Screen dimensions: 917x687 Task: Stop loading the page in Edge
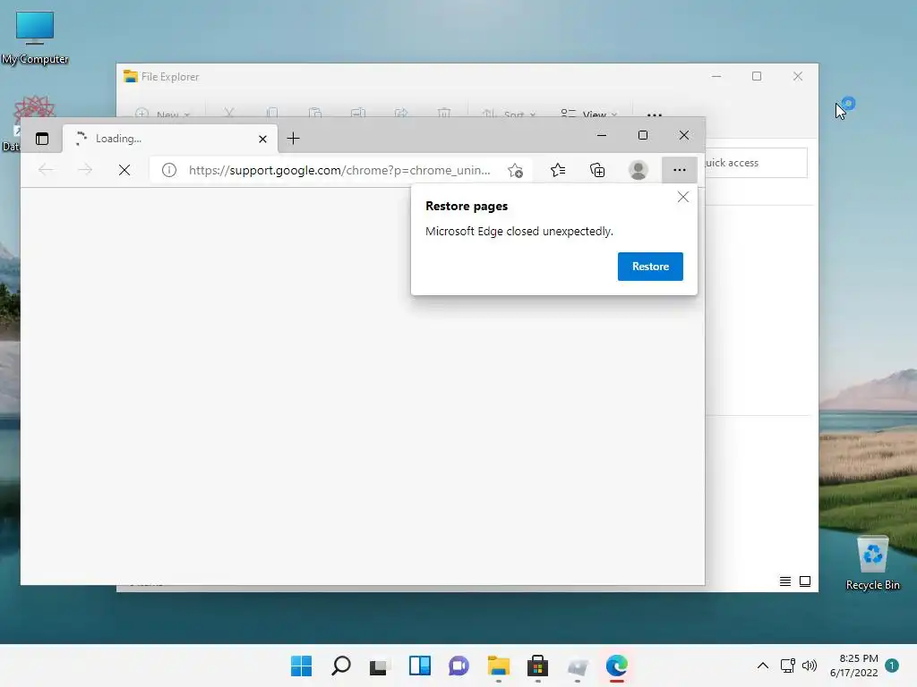[x=124, y=170]
